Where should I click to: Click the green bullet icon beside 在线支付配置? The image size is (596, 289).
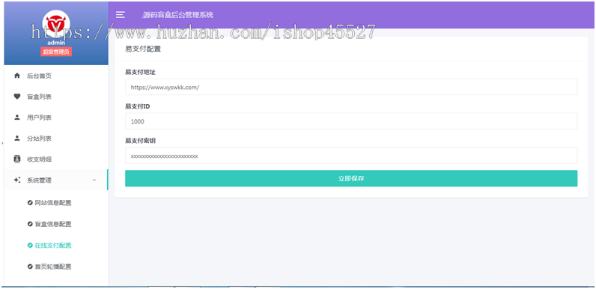click(30, 246)
